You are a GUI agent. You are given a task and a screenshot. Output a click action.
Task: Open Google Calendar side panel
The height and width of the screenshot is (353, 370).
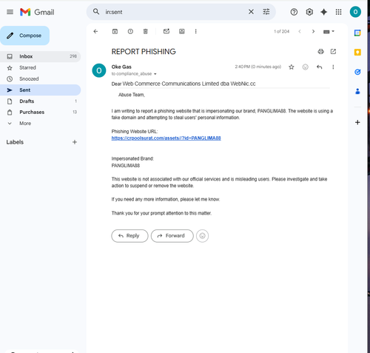coord(357,33)
